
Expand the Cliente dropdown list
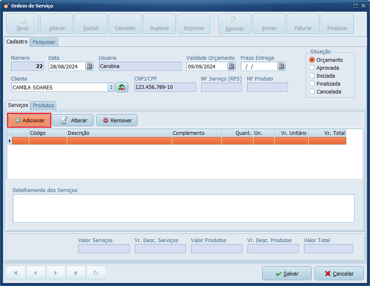(111, 87)
